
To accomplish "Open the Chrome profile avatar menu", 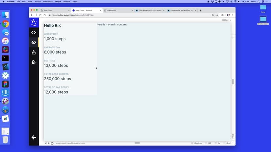I will pyautogui.click(x=228, y=15).
